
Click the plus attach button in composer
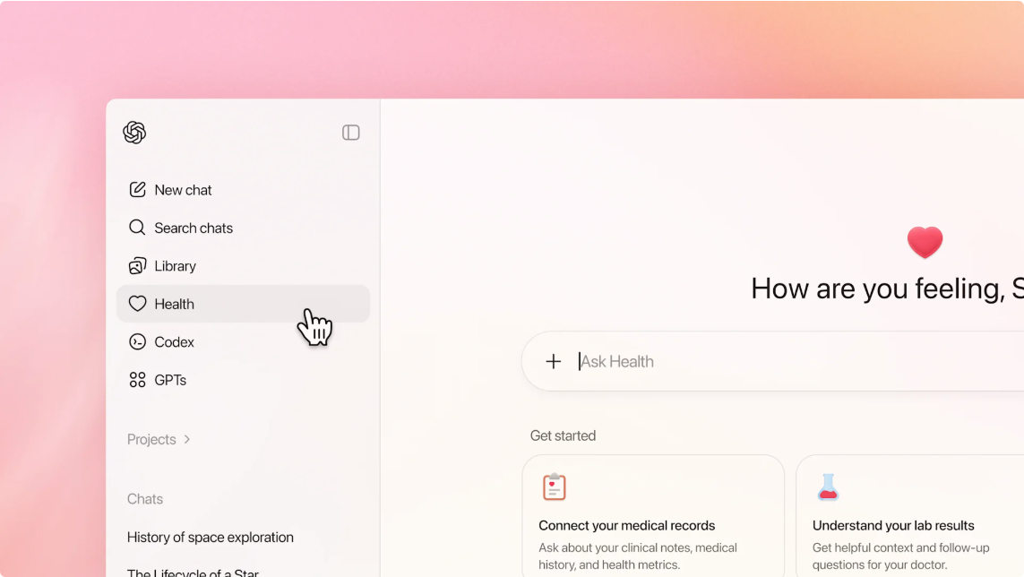pyautogui.click(x=553, y=361)
